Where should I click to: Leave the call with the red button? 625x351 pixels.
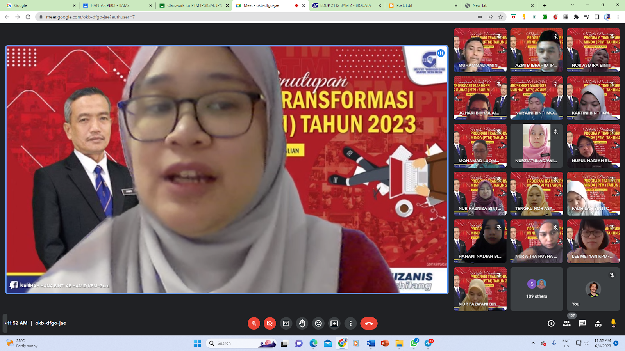click(369, 323)
